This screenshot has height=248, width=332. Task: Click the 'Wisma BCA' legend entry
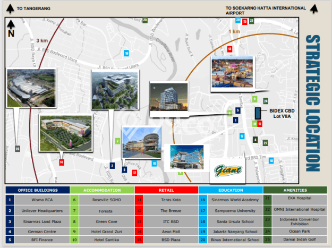coord(42,200)
